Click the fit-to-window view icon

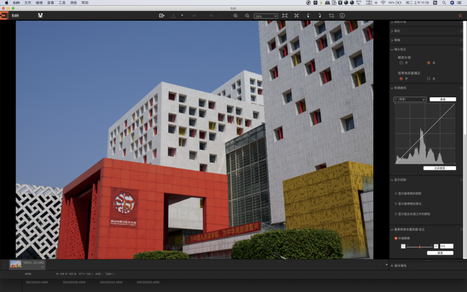pos(285,16)
